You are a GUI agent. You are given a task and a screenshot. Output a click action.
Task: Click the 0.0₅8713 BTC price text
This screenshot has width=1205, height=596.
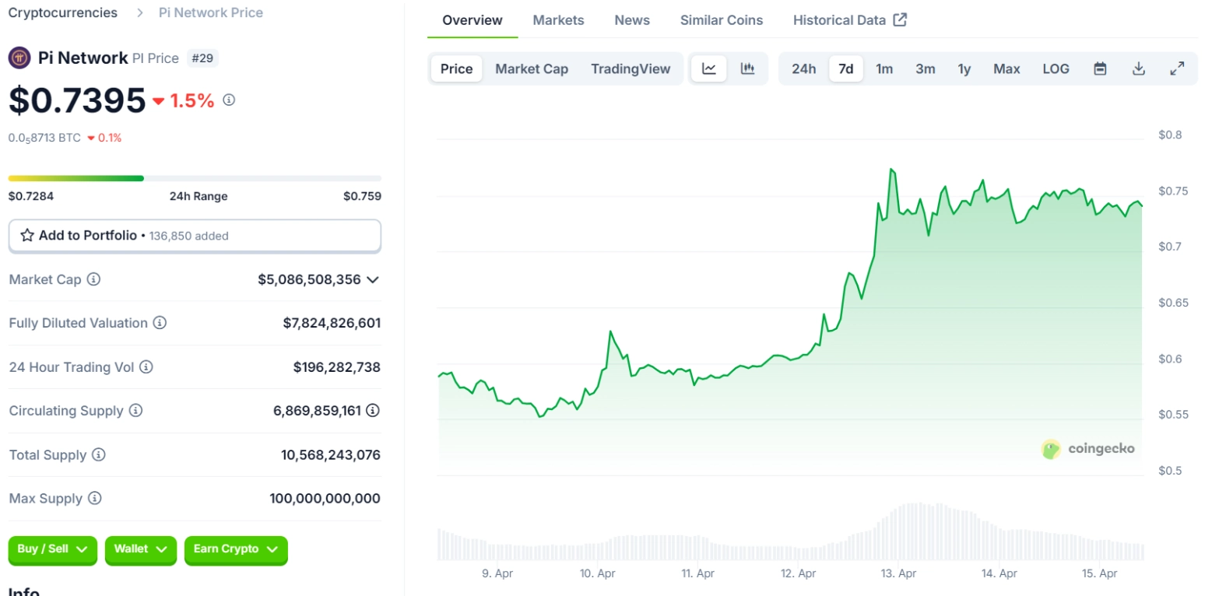click(x=44, y=138)
